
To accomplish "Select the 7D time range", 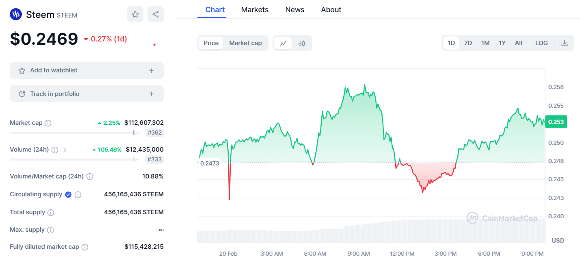I will (468, 43).
